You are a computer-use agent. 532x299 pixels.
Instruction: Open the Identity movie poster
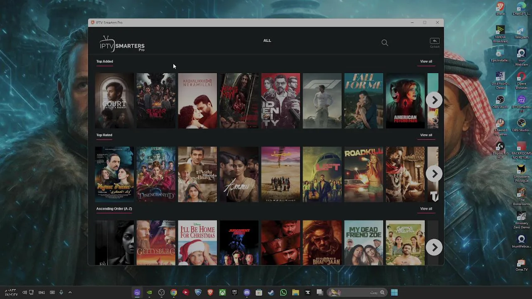click(281, 100)
